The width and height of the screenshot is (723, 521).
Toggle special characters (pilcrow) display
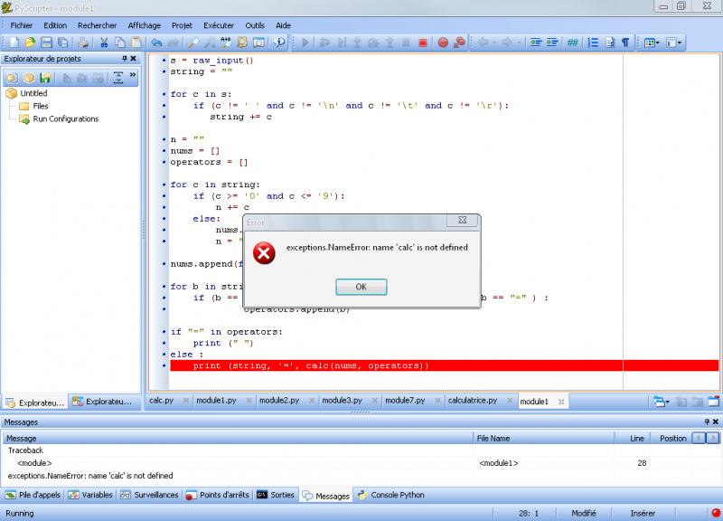[625, 43]
